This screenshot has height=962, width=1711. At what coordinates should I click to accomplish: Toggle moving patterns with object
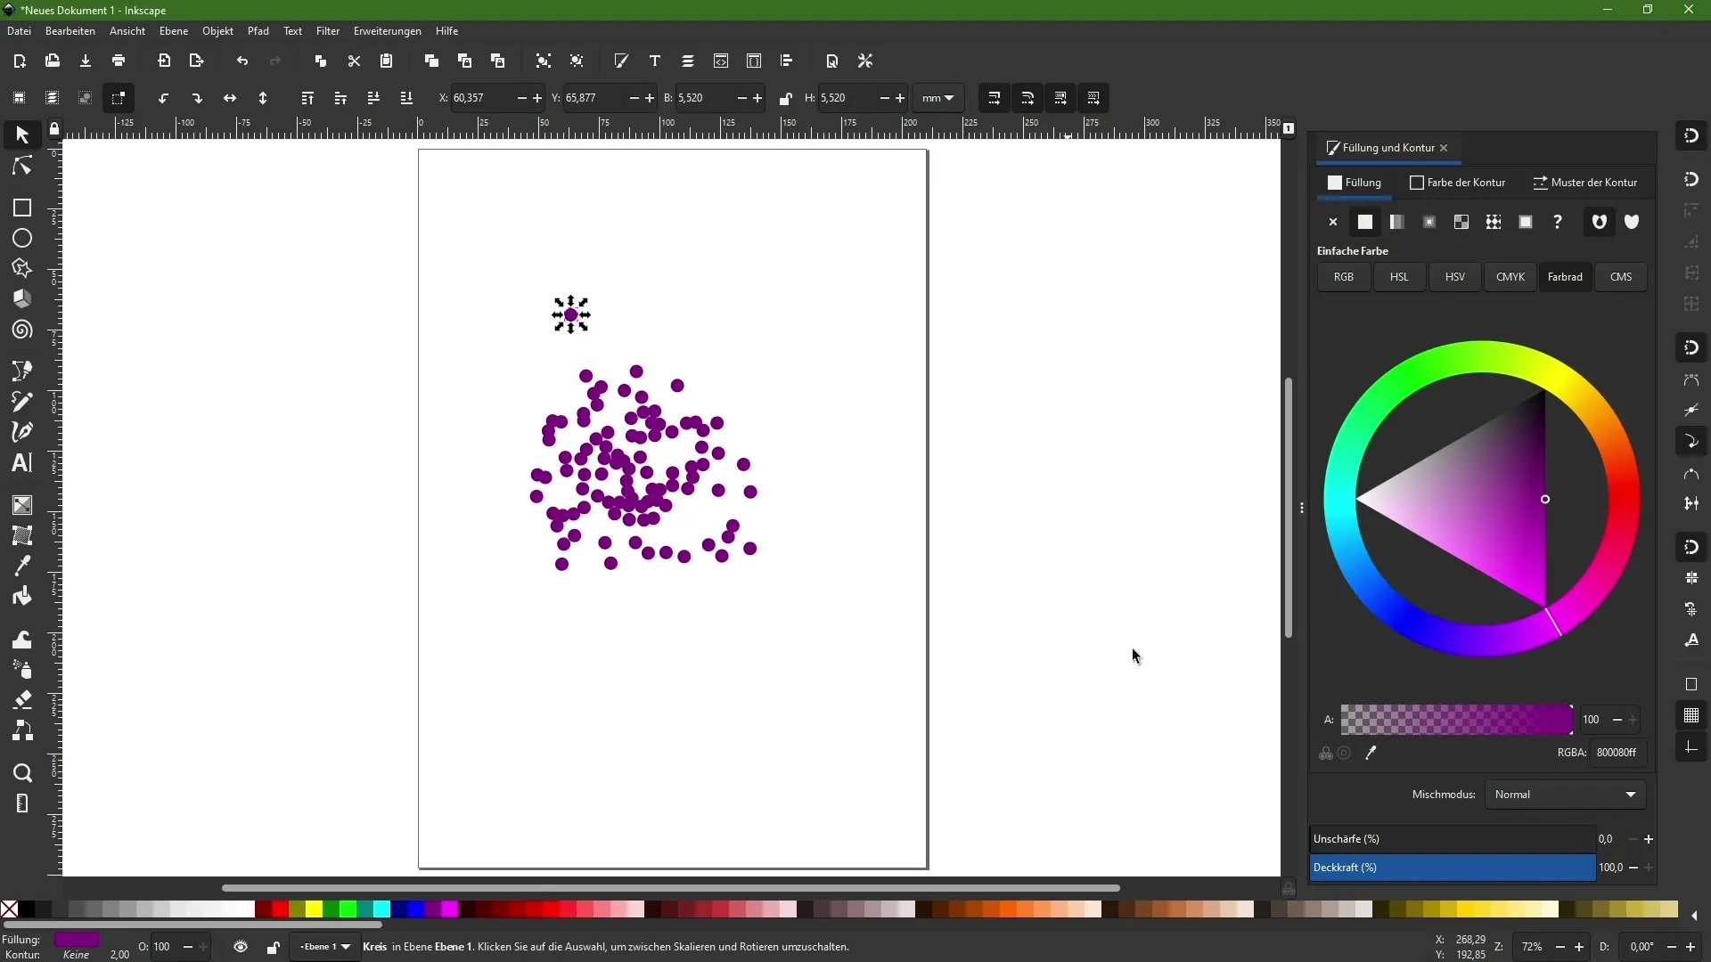[x=1093, y=98]
